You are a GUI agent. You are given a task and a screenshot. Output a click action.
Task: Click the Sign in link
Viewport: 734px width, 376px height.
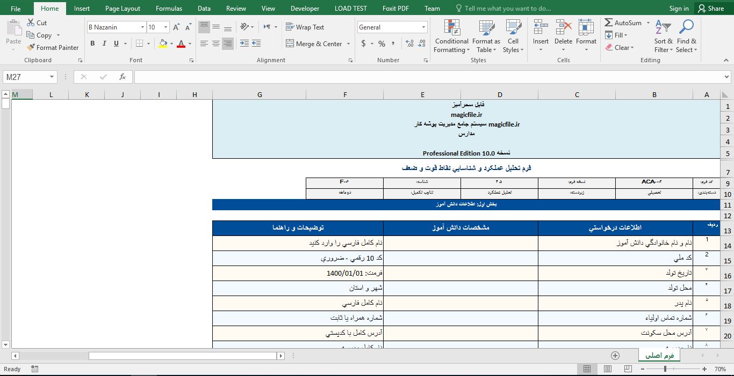(x=679, y=8)
